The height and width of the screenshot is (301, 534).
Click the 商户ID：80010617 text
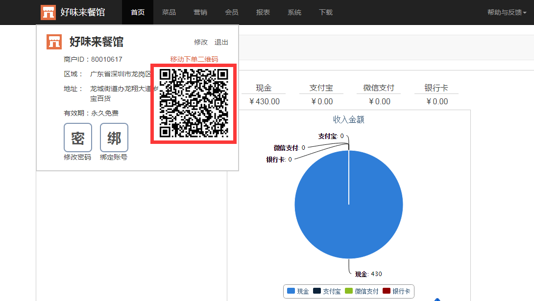click(93, 59)
